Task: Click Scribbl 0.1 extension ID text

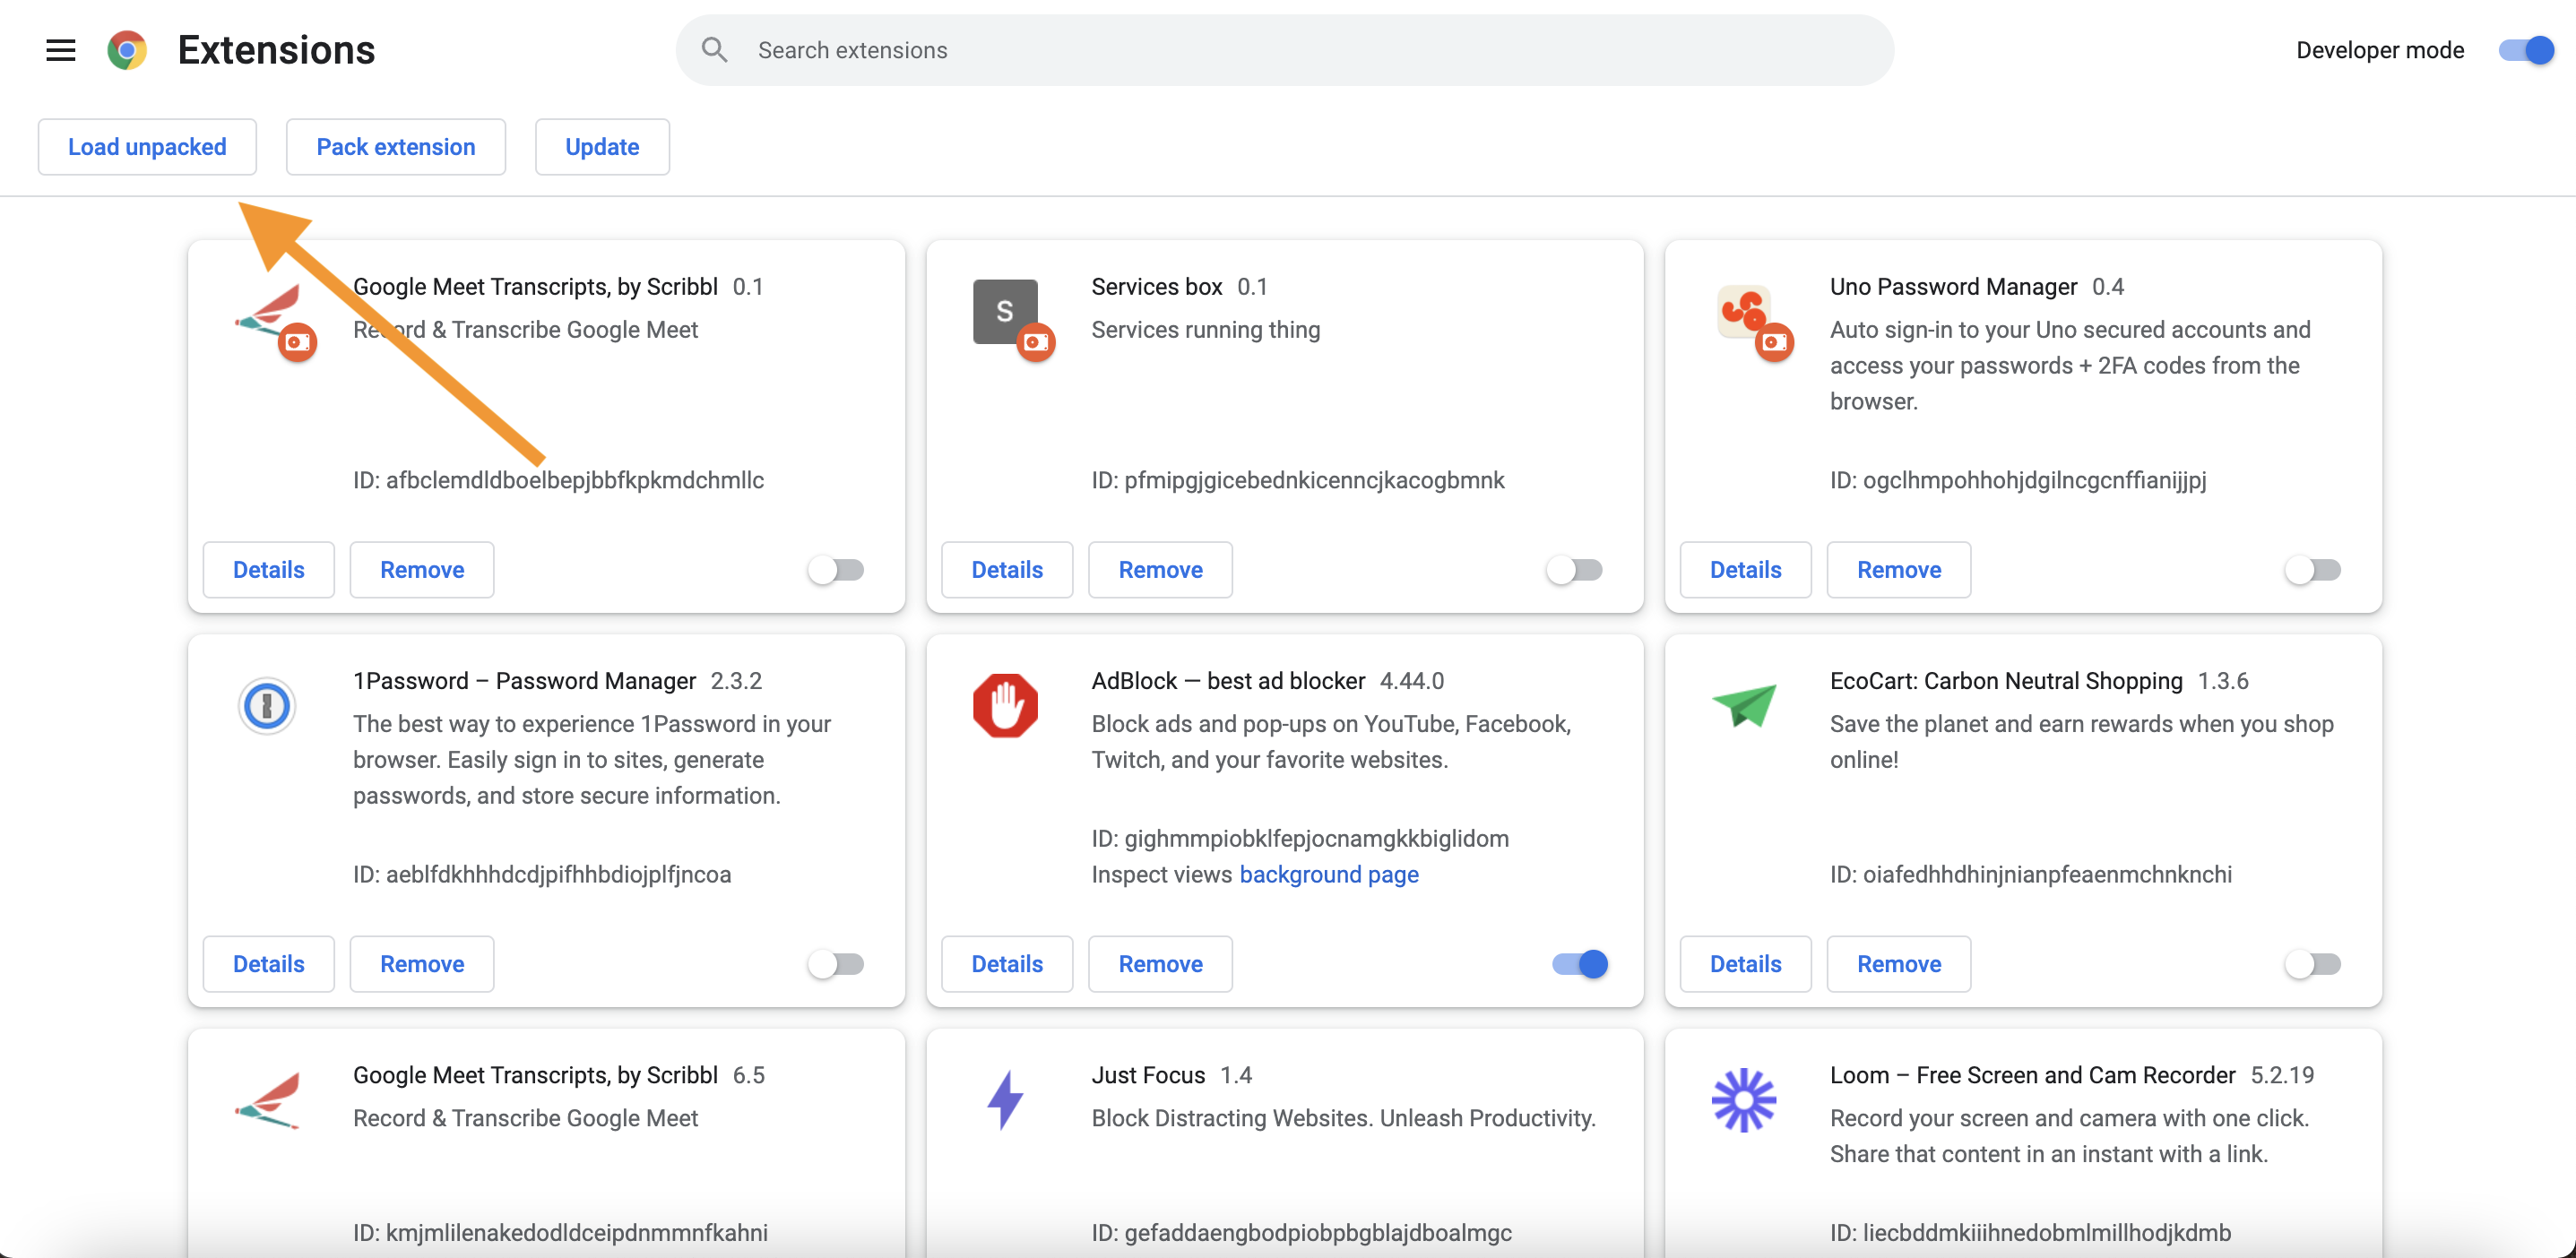Action: [x=558, y=480]
